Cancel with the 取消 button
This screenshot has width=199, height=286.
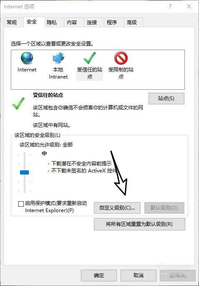139,276
